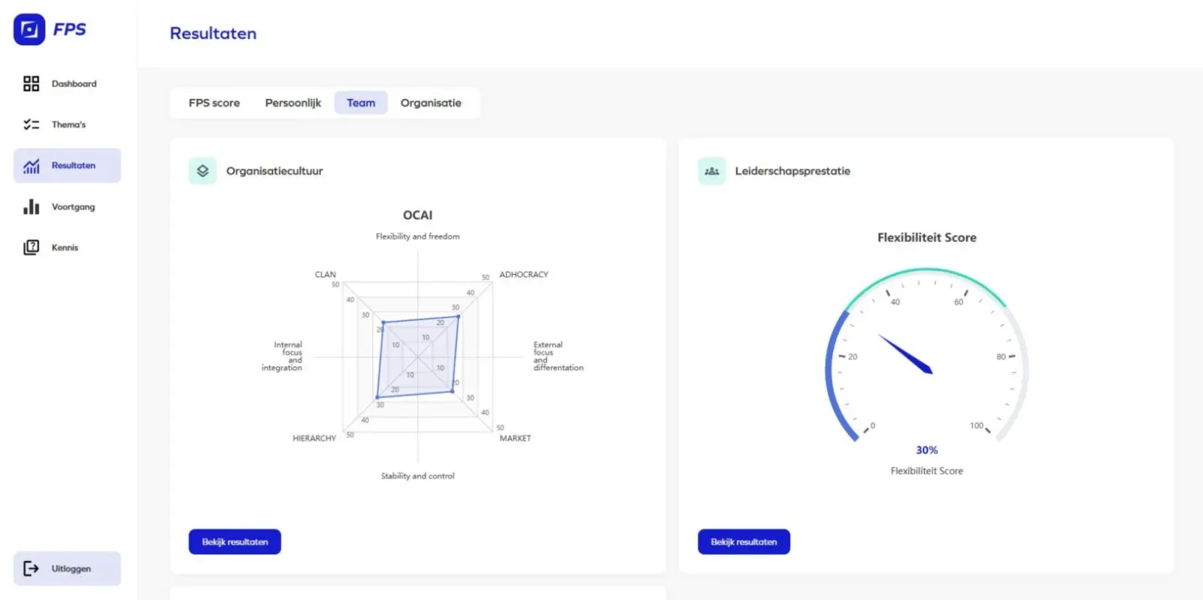1203x600 pixels.
Task: Open Dashboard via its grid icon
Action: click(31, 83)
